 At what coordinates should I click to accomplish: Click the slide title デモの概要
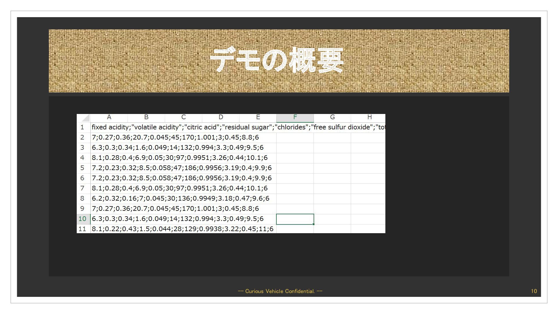coord(277,60)
